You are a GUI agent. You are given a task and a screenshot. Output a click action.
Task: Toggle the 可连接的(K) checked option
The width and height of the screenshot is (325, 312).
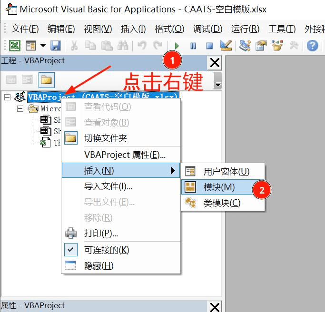[121, 250]
